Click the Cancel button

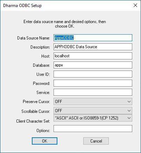click(96, 141)
